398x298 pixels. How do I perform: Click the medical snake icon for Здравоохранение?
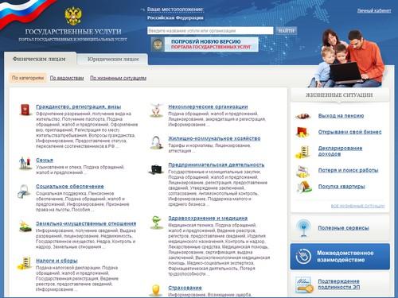156,223
